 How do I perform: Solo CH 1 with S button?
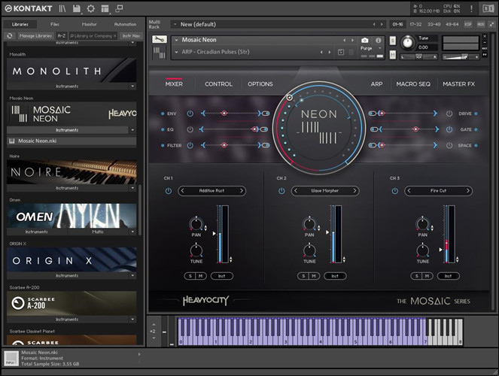(x=190, y=276)
